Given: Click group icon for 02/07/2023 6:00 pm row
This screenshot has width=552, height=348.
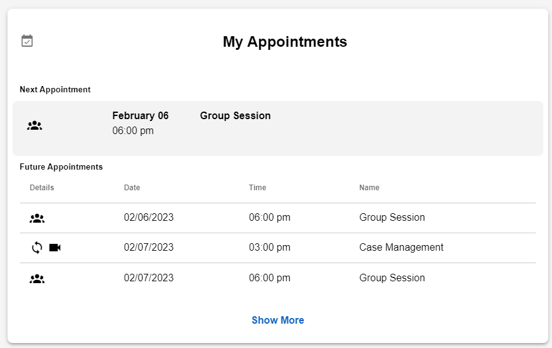Looking at the screenshot, I should coord(37,279).
